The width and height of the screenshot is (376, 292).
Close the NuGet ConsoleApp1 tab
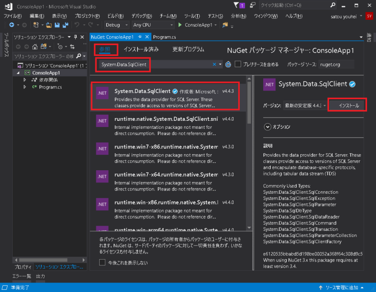coord(147,37)
